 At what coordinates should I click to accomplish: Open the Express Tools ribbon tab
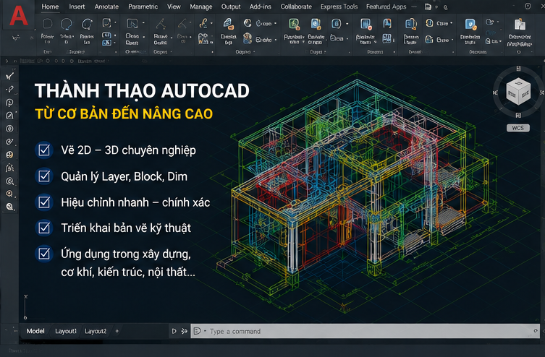coord(339,7)
